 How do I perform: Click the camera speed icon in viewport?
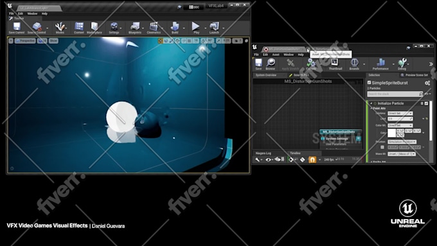(x=237, y=41)
